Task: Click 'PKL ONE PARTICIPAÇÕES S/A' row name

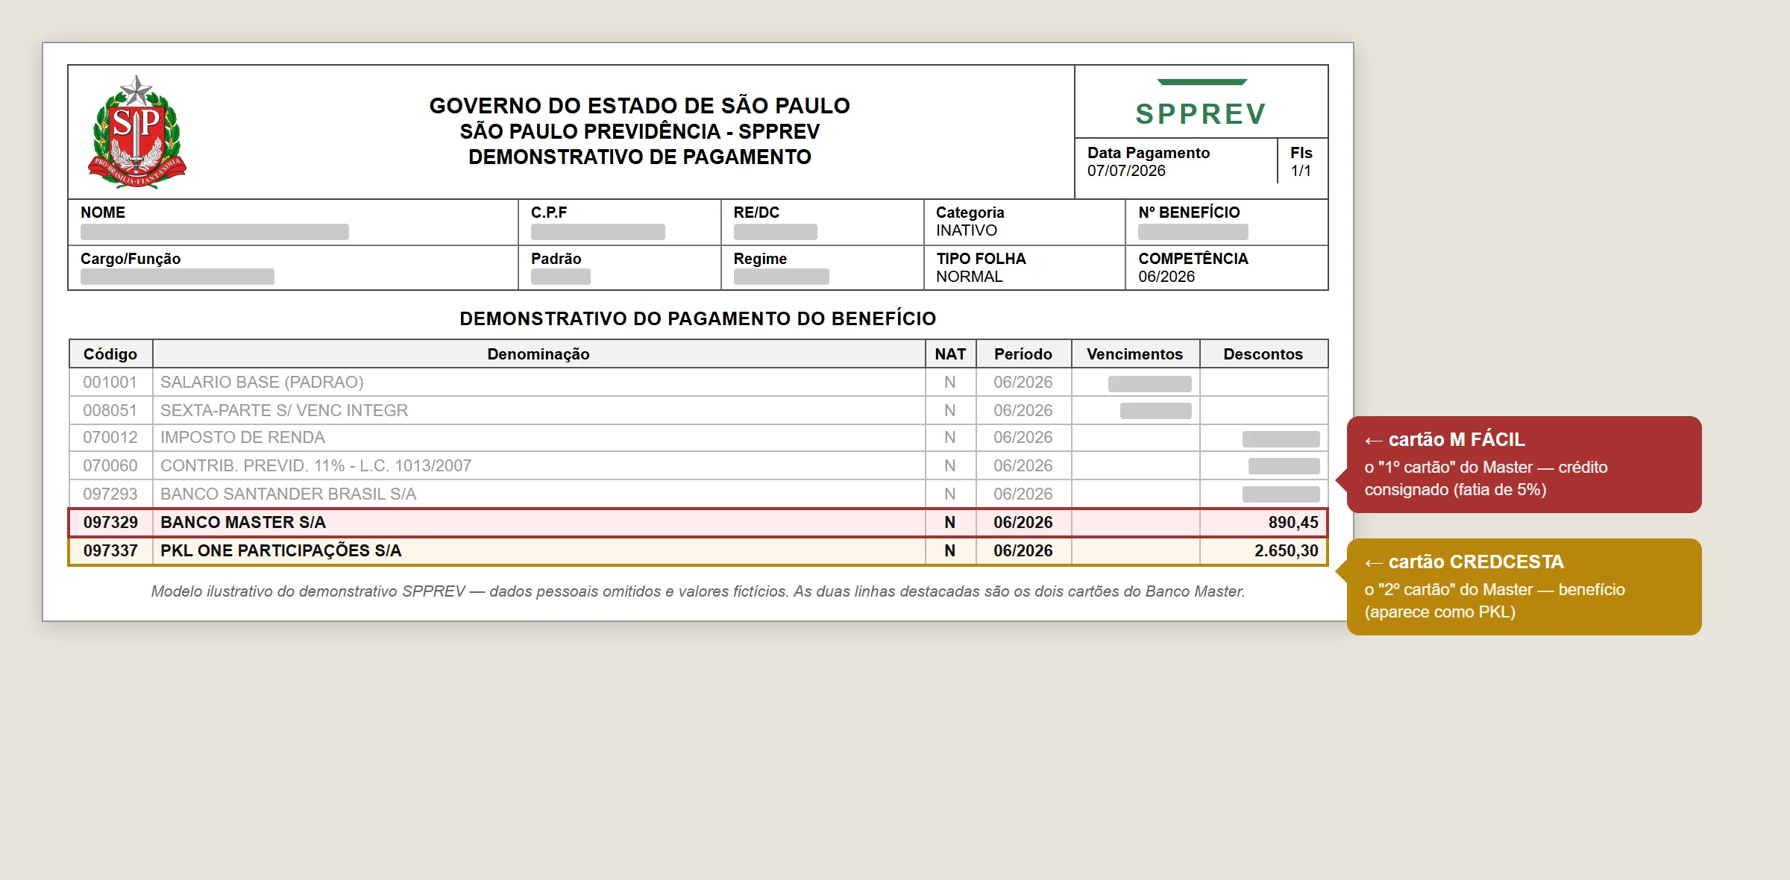Action: pos(280,551)
